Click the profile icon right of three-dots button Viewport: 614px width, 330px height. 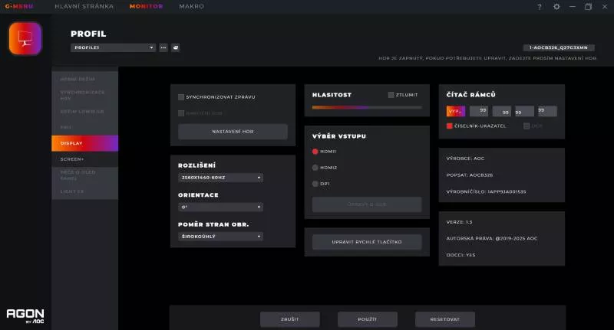click(175, 47)
